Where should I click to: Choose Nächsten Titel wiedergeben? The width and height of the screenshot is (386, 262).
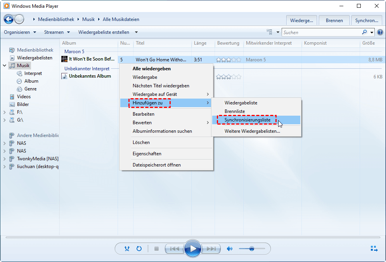[166, 86]
